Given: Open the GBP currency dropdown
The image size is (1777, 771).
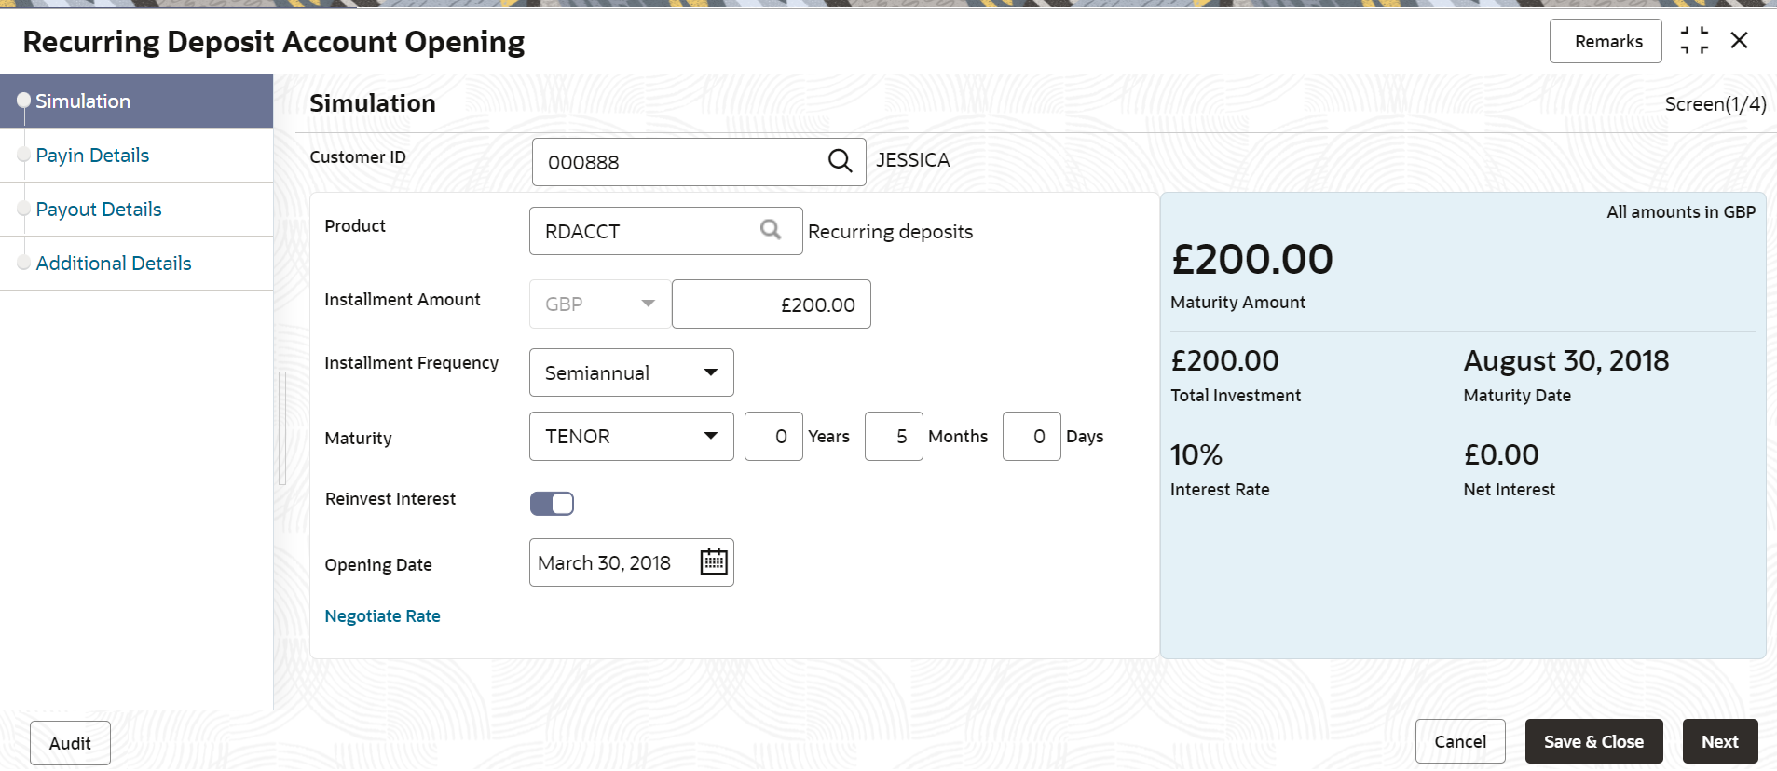Looking at the screenshot, I should [x=599, y=304].
